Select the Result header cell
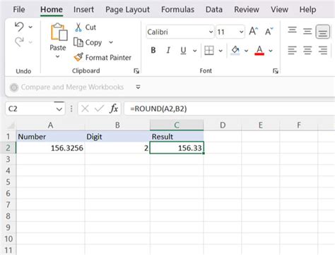335x255 pixels. click(x=177, y=137)
